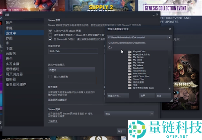Open the 了解更多 link under Steam 网络

[x=53, y=121]
